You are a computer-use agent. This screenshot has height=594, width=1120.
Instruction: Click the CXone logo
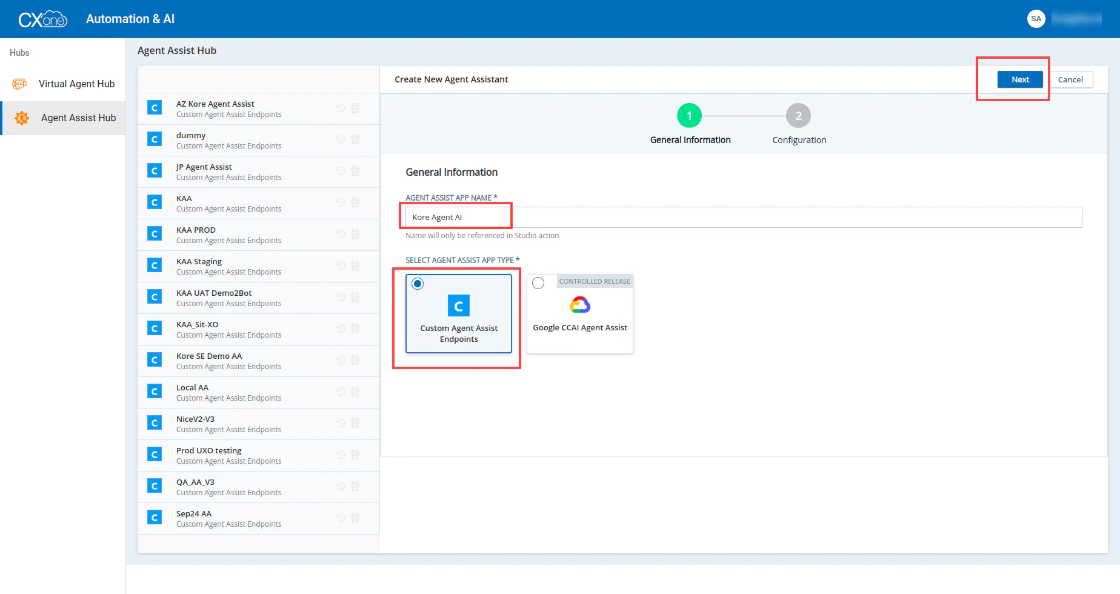42,18
